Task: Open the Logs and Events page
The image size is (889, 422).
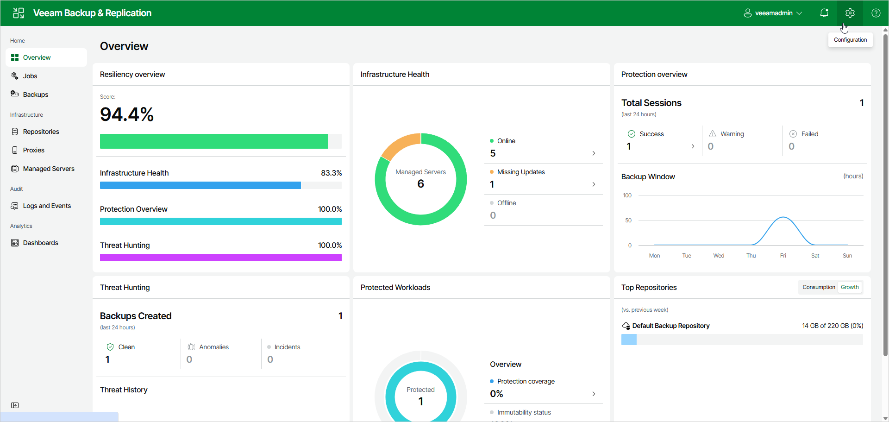Action: click(46, 206)
